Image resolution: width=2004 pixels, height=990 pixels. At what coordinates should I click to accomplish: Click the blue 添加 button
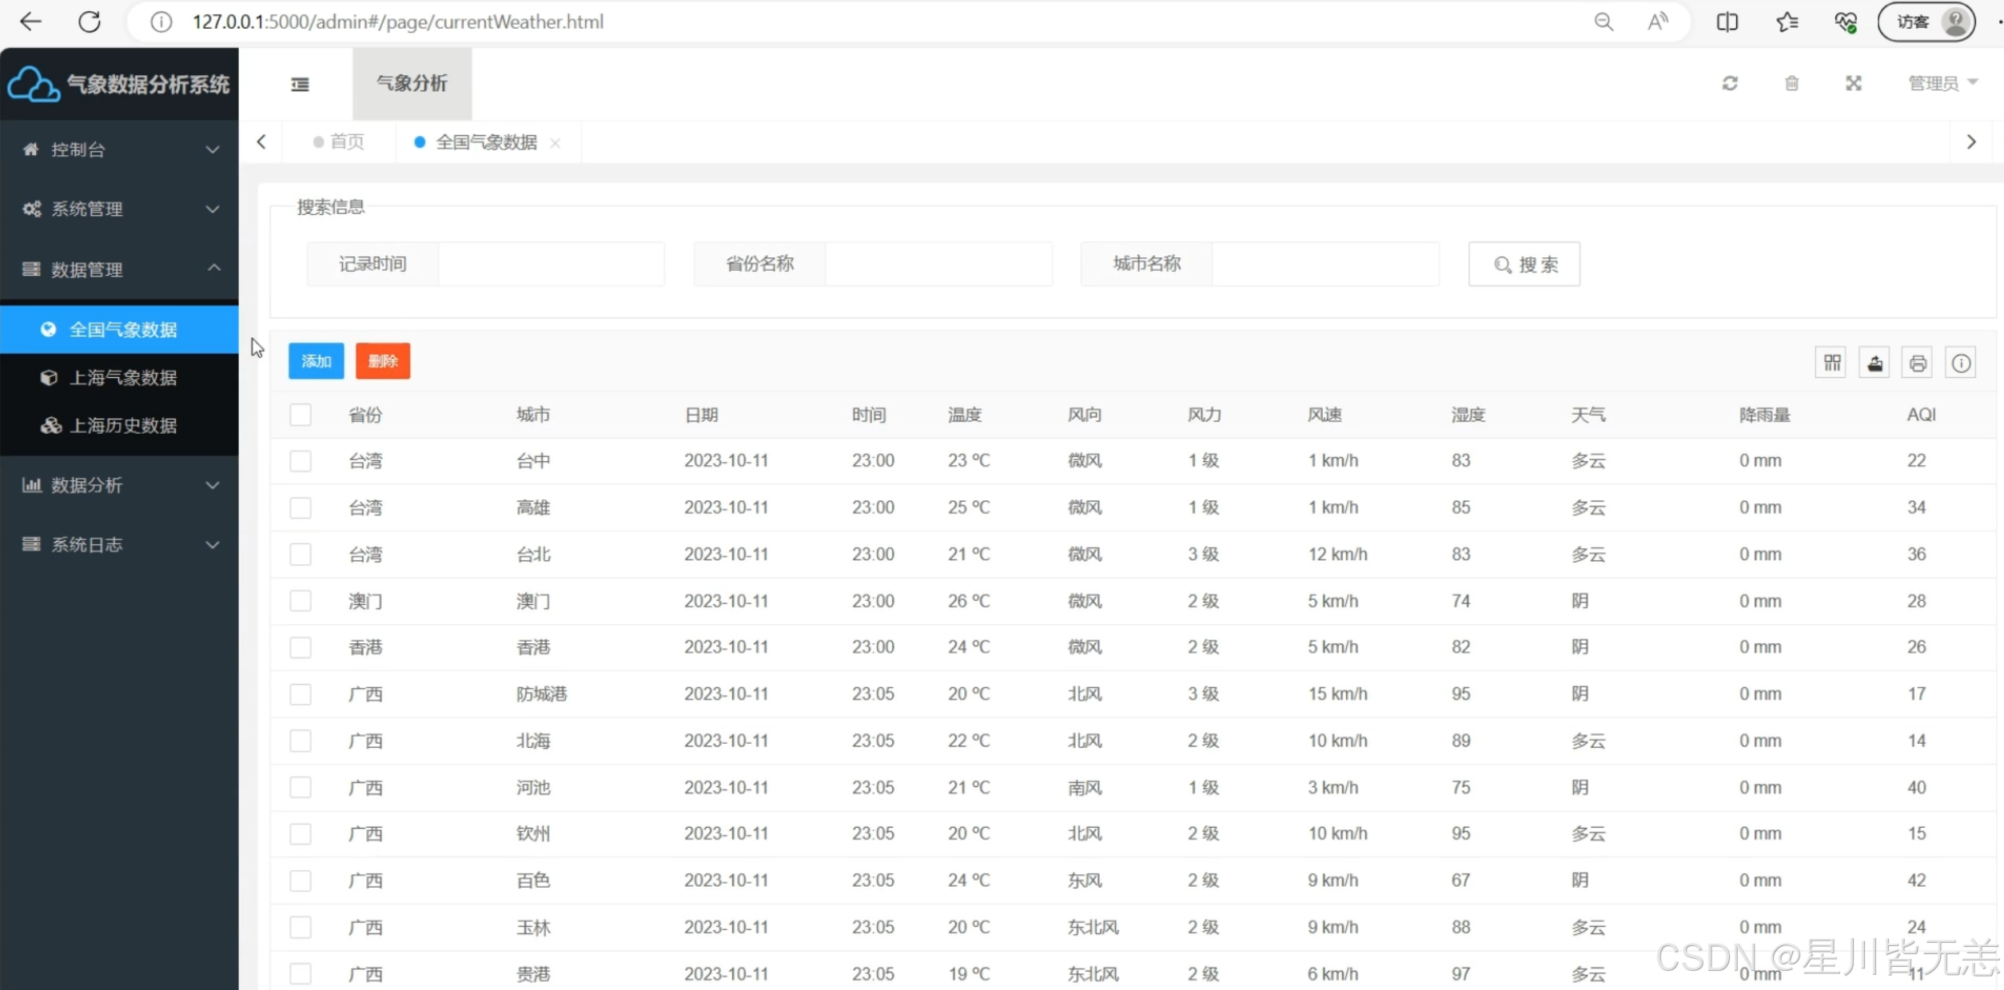(316, 361)
